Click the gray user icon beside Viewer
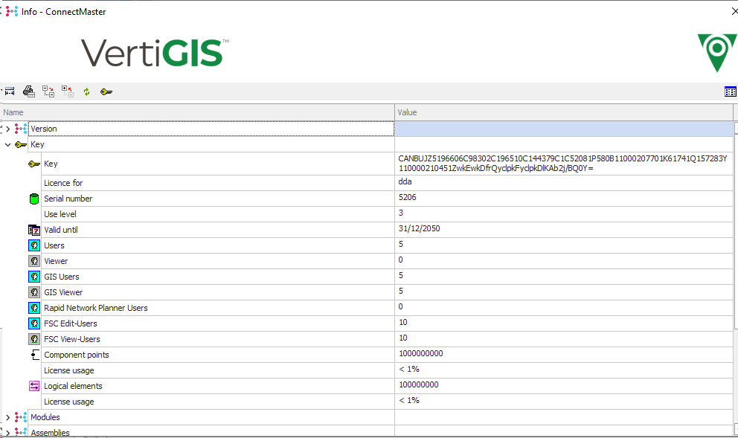738x438 pixels. click(x=34, y=261)
